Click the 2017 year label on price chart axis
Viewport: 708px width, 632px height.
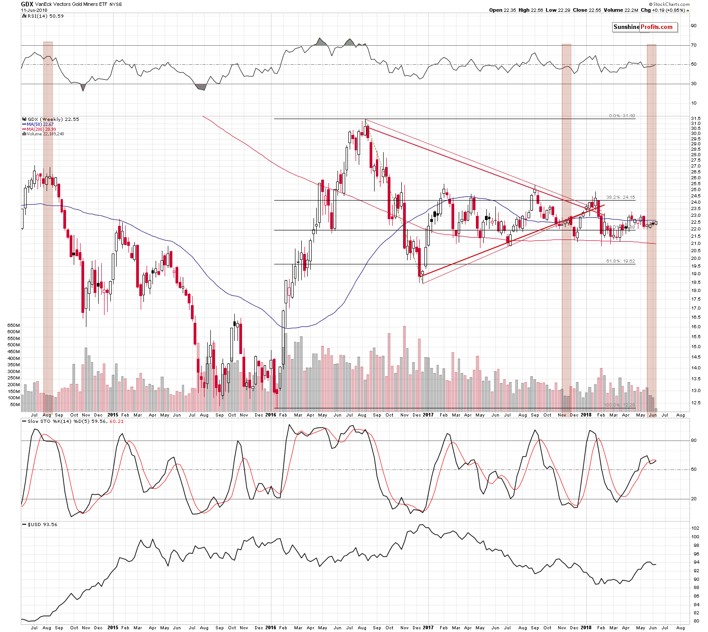(x=428, y=415)
